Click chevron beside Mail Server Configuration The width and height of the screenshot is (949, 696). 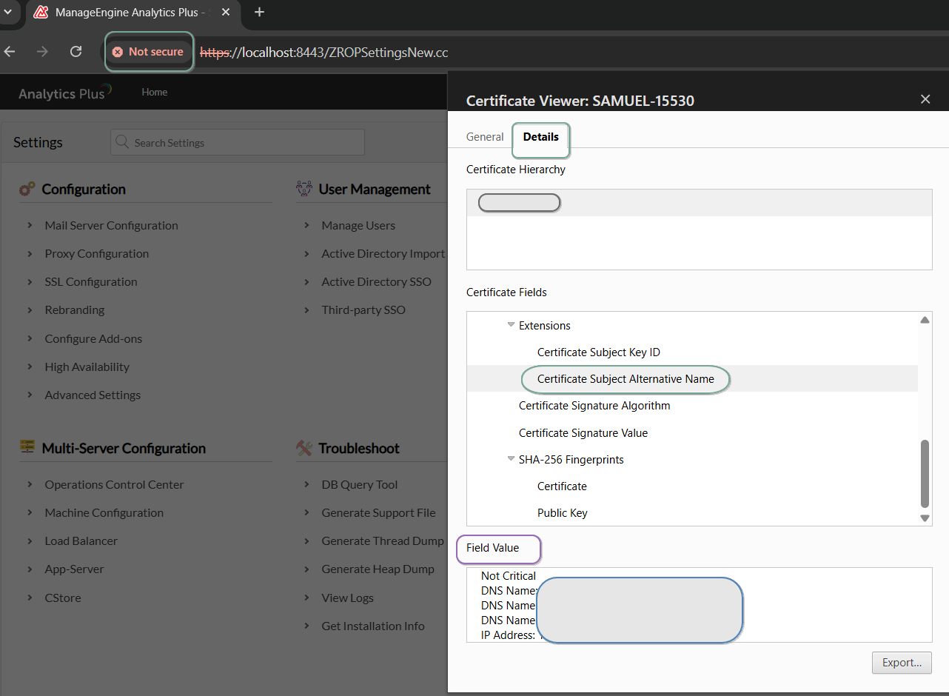30,225
